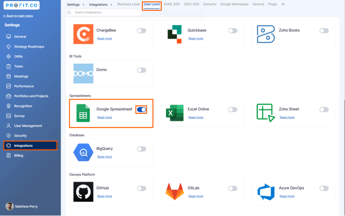Enable the Quickbase integration toggle
Viewport: 345px width, 216px height.
(x=233, y=31)
